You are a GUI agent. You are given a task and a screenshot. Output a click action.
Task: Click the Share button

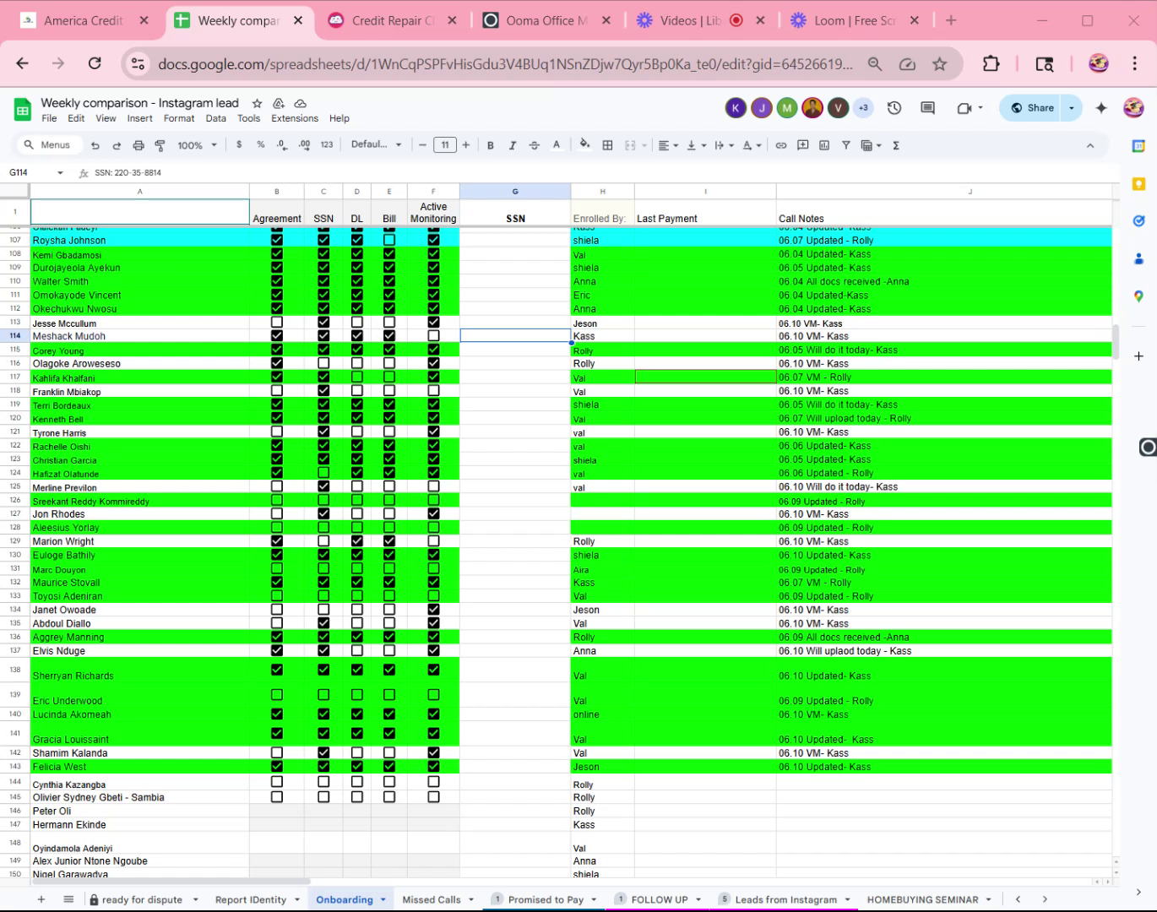[1032, 108]
